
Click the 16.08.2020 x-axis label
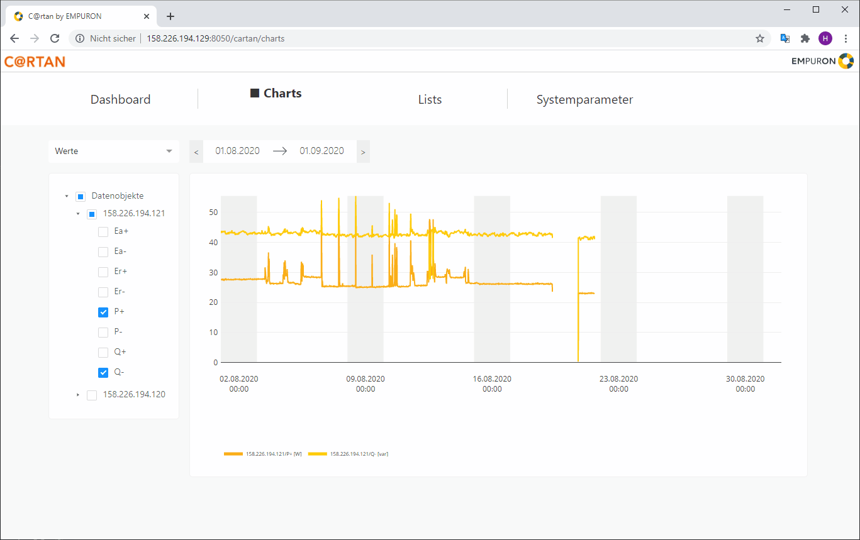pos(492,384)
